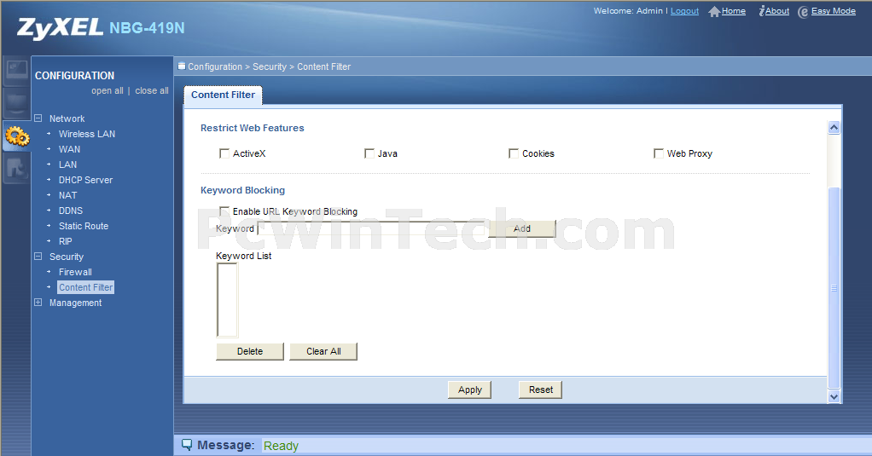This screenshot has width=872, height=456.
Task: Click breadcrumb folder icon before Configuration
Action: [181, 66]
